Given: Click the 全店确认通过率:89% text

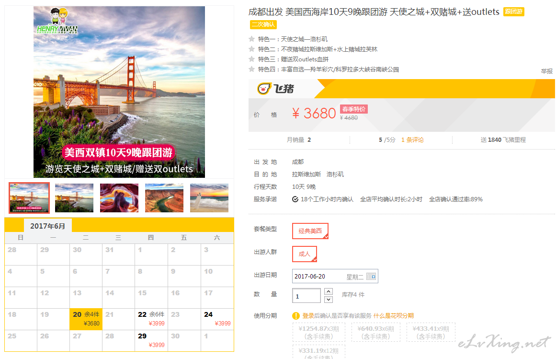Looking at the screenshot, I should 455,199.
